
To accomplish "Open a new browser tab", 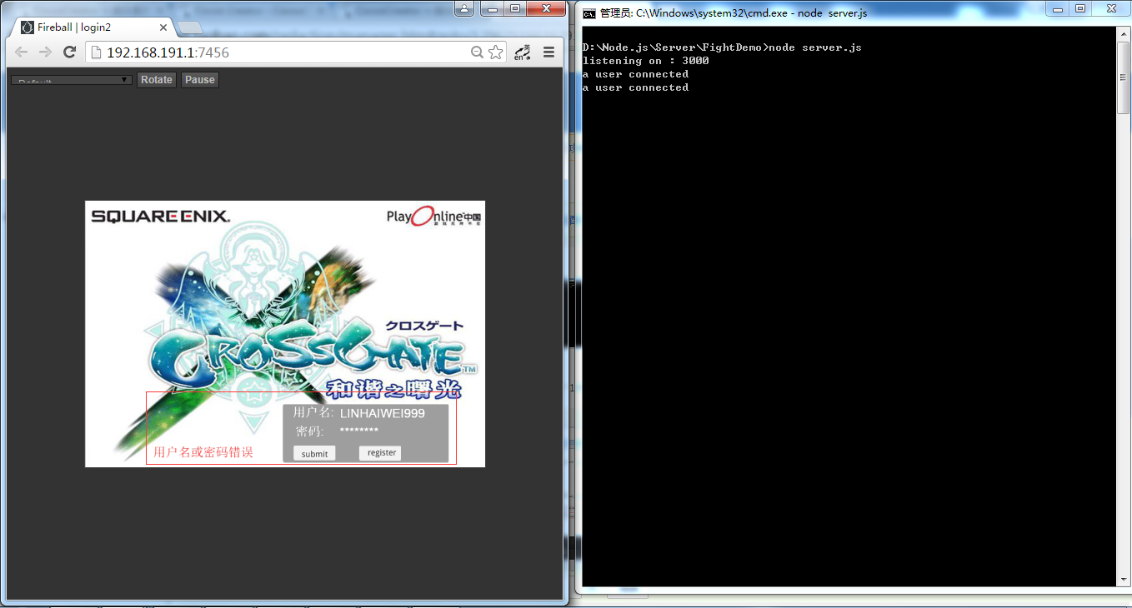I will pos(190,27).
